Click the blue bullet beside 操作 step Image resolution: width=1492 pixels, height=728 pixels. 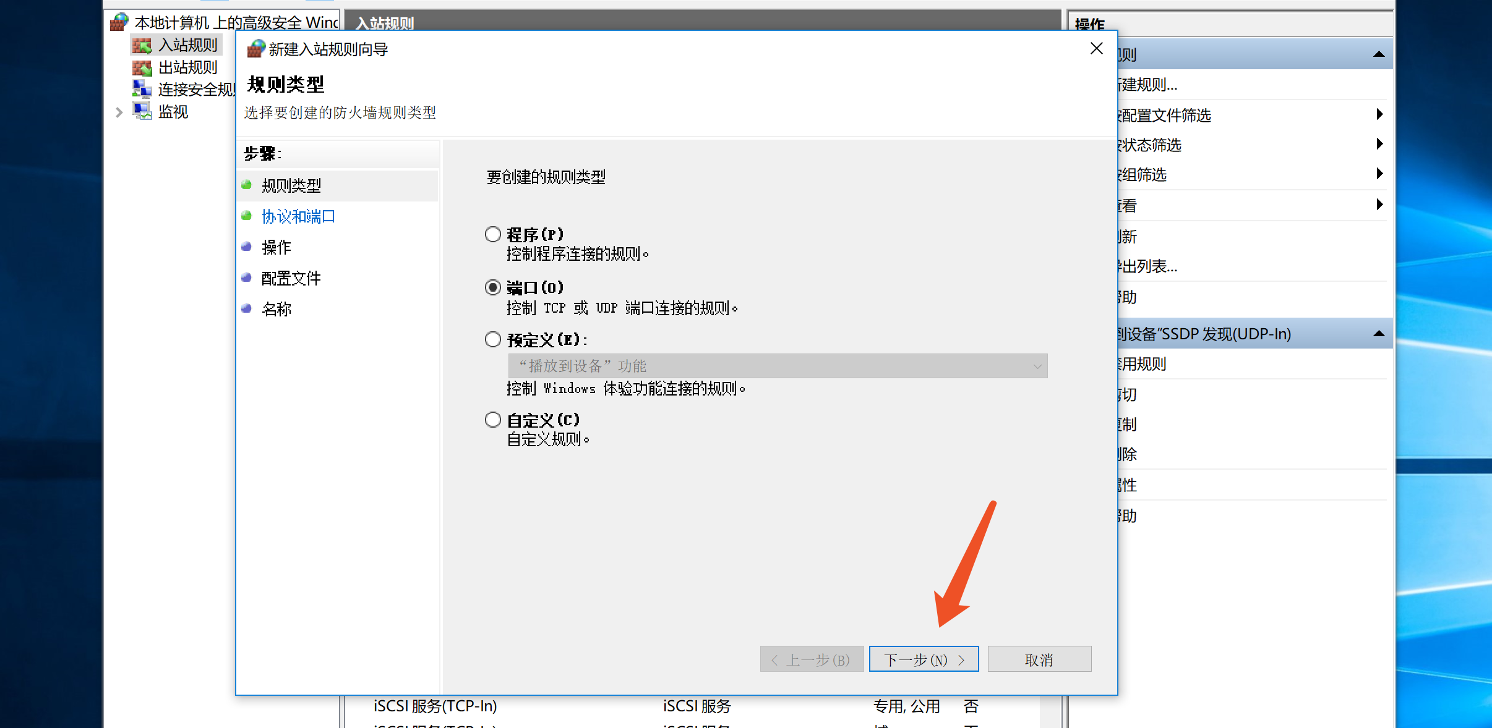(x=246, y=247)
